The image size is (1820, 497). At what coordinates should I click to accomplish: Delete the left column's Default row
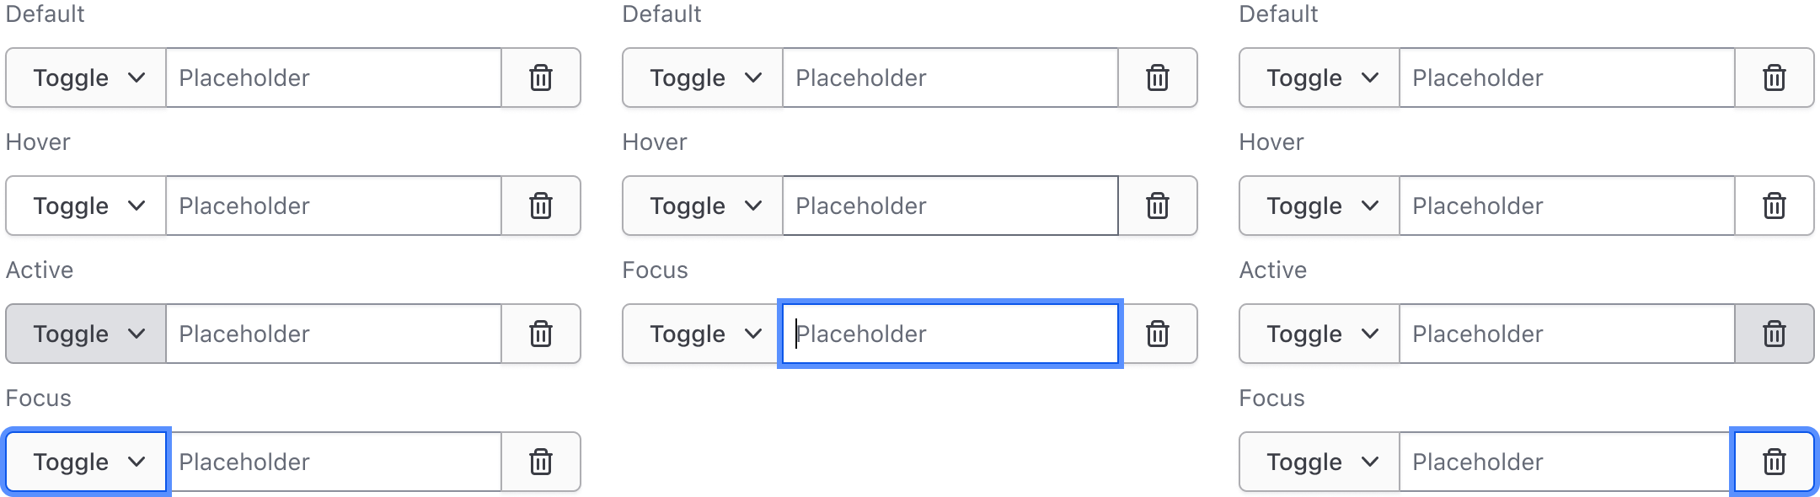(540, 77)
